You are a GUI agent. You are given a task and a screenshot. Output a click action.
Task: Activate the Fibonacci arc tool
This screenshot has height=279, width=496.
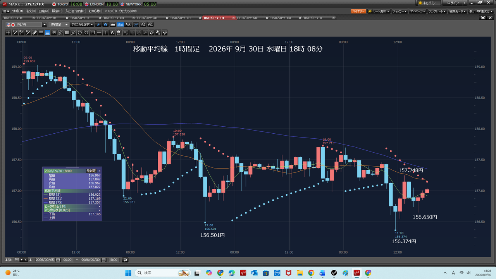coord(54,33)
